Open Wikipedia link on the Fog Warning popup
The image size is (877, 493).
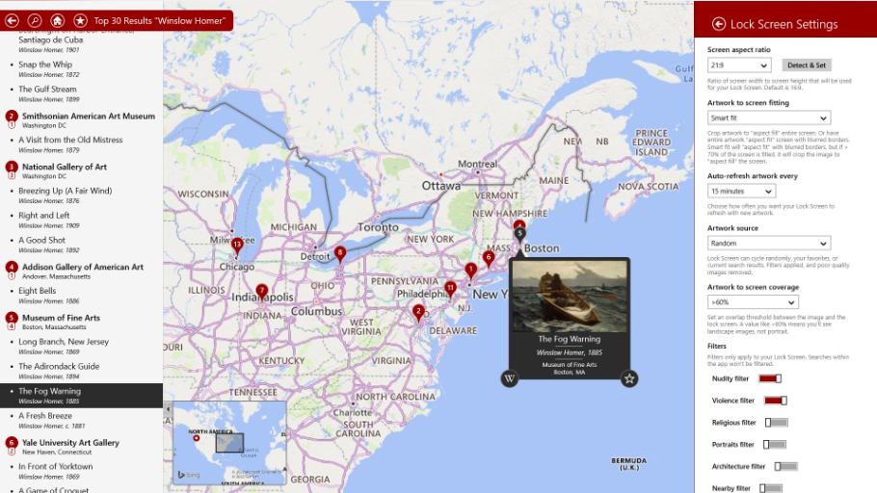[509, 379]
